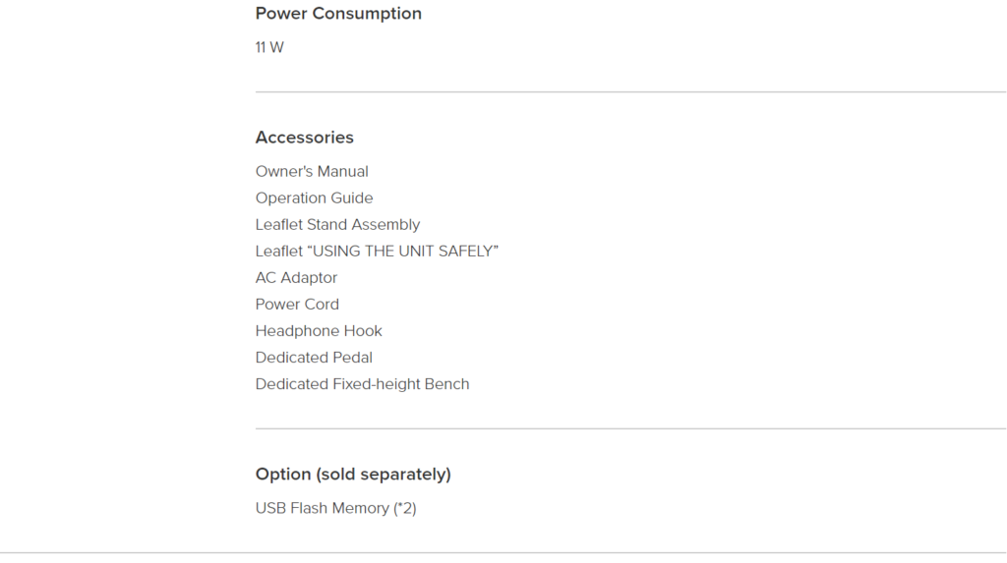Screen dimensions: 1007x563
Task: Select the 11 W value text
Action: 269,47
